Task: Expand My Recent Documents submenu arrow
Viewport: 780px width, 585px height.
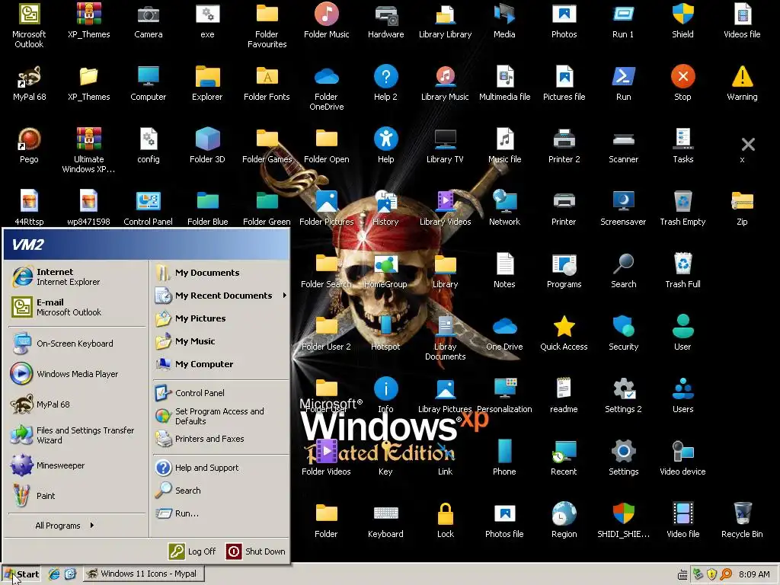Action: coord(285,296)
